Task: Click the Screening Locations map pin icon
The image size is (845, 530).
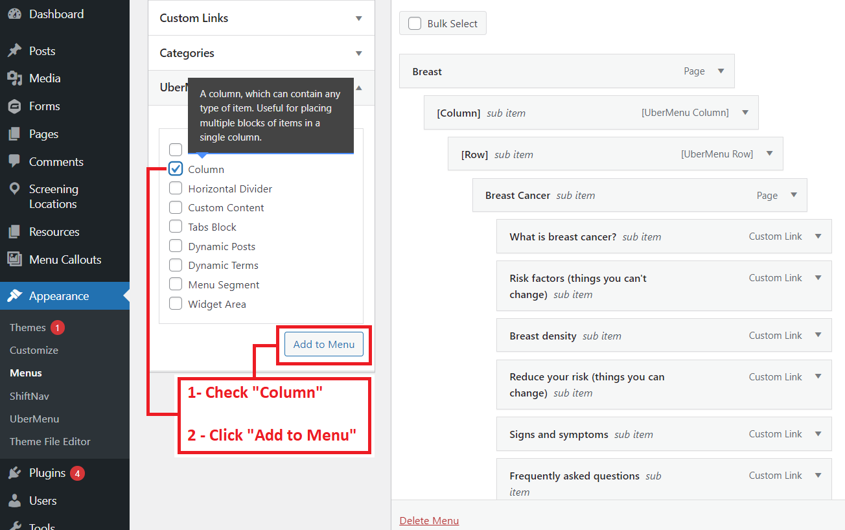Action: (14, 189)
